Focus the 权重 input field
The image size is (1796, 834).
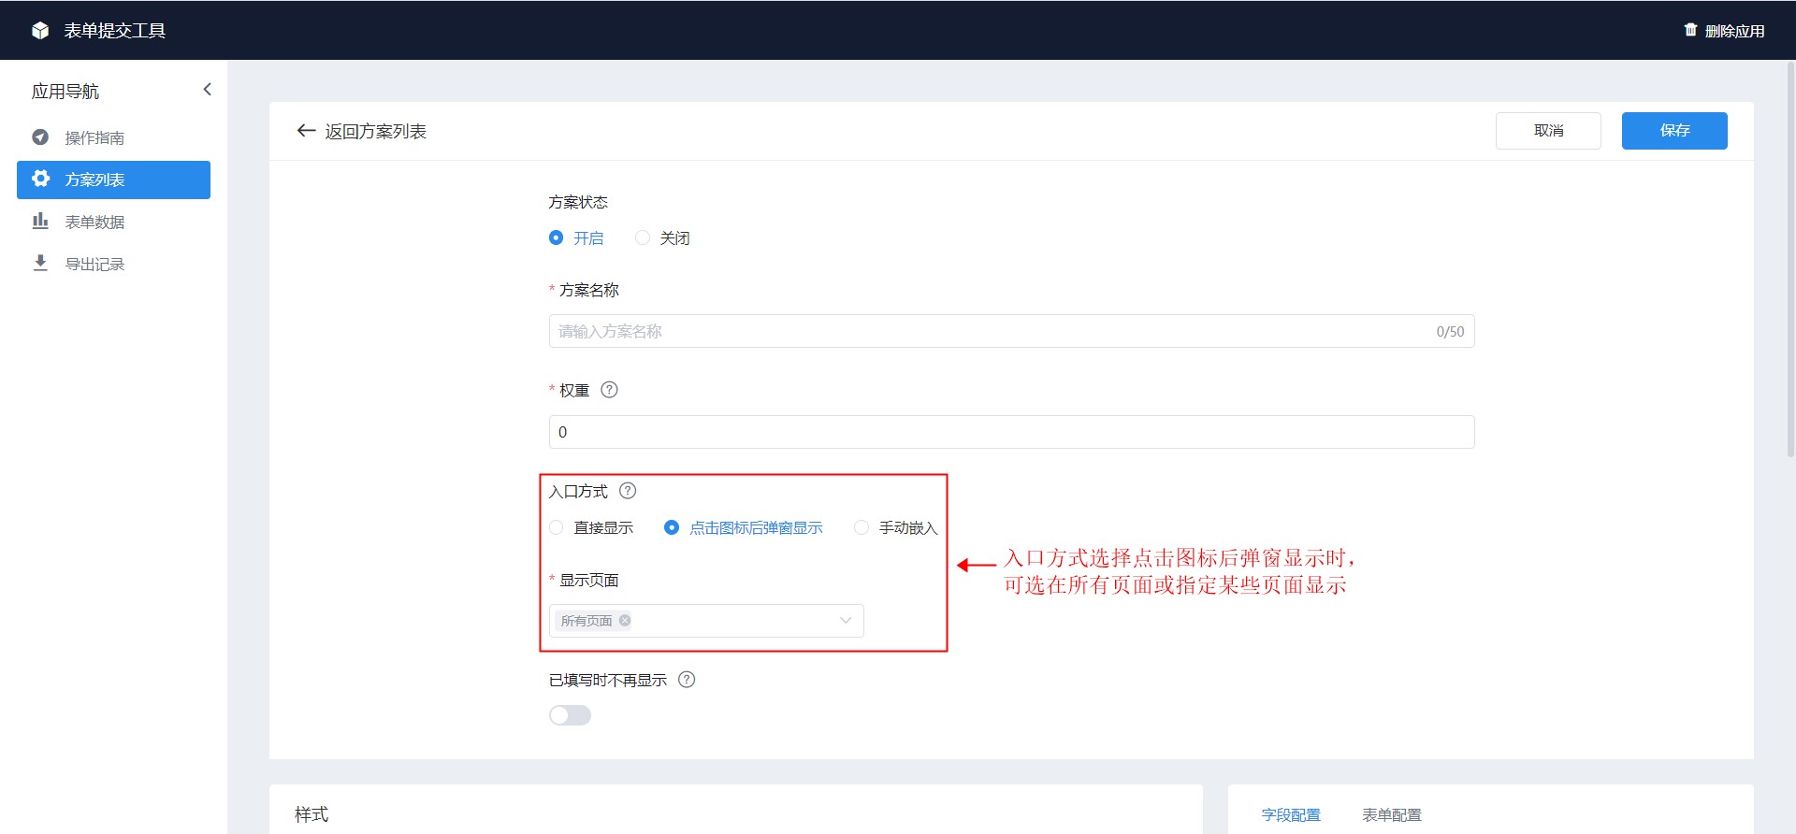[1011, 432]
